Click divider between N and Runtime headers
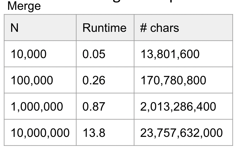The width and height of the screenshot is (236, 148). pyautogui.click(x=76, y=28)
